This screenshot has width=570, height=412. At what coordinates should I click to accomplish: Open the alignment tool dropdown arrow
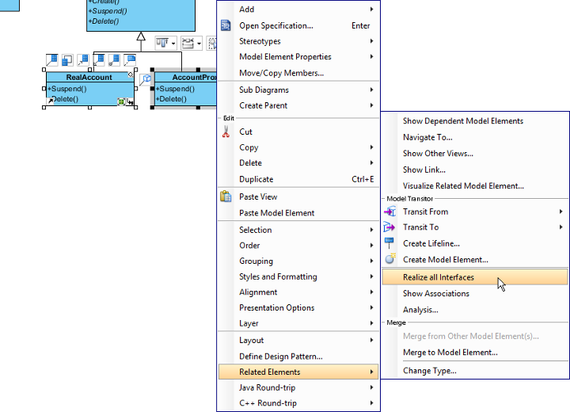[x=173, y=44]
